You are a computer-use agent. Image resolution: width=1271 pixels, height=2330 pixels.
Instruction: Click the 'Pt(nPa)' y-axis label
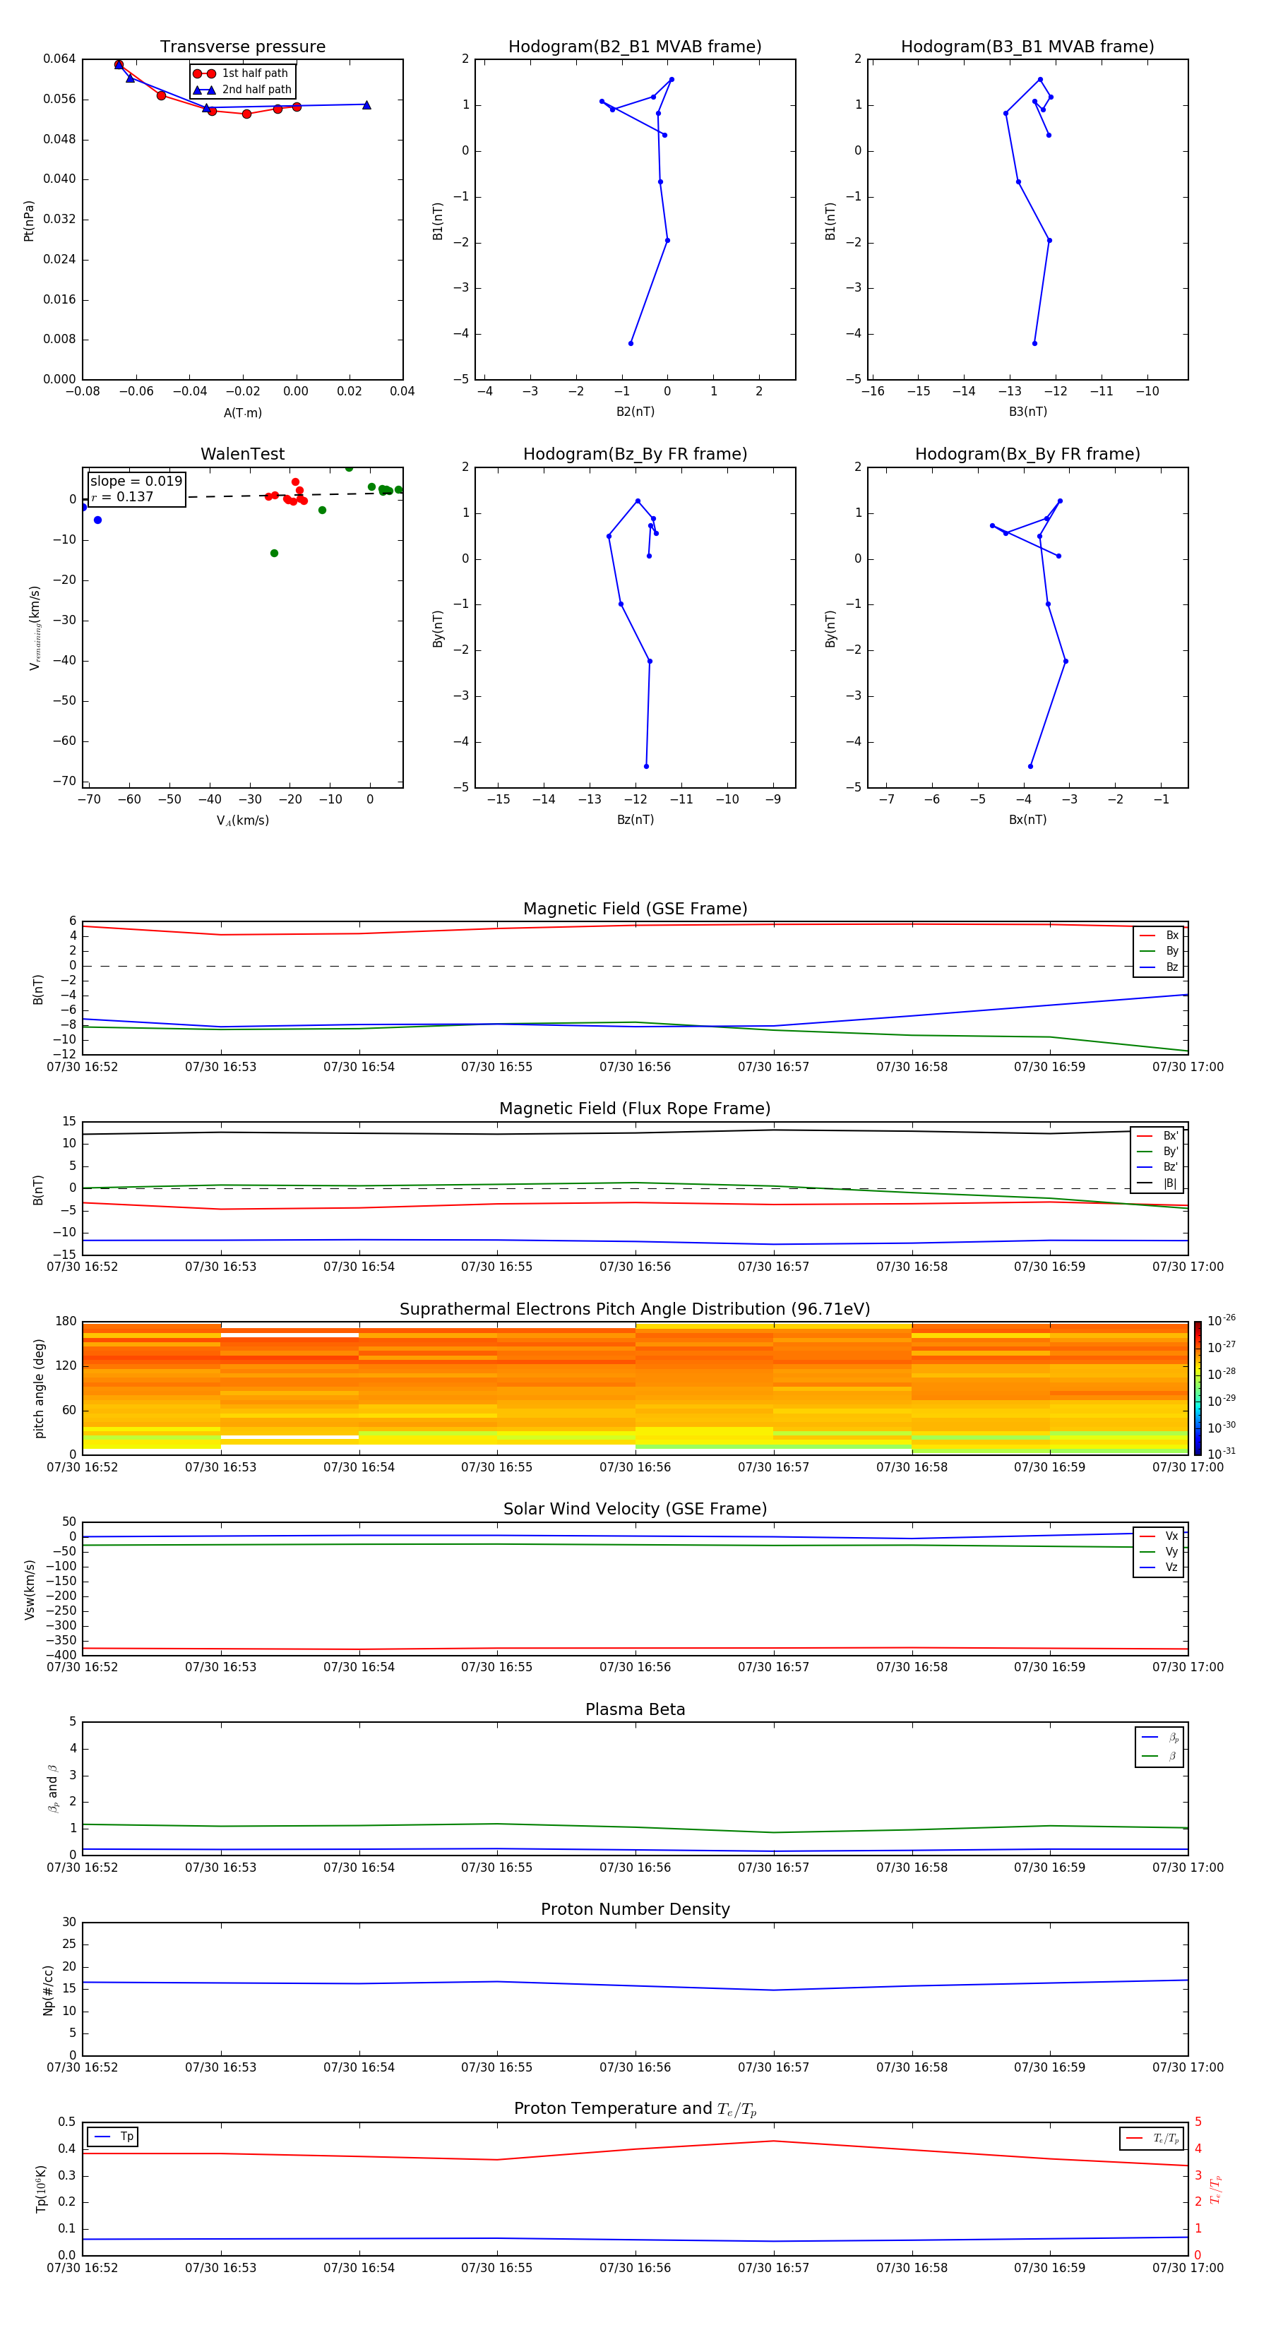point(29,220)
